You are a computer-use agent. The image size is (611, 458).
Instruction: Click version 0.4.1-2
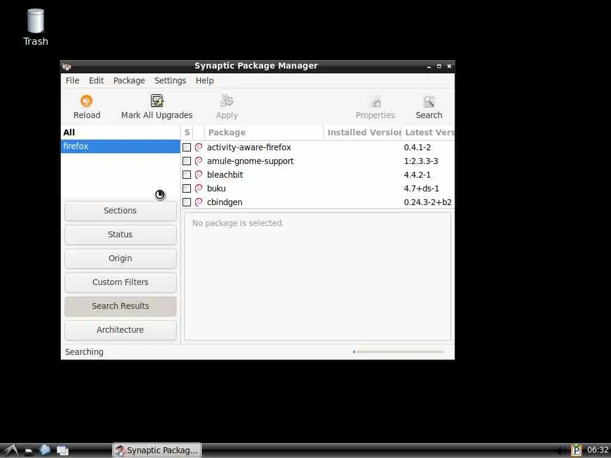click(417, 147)
